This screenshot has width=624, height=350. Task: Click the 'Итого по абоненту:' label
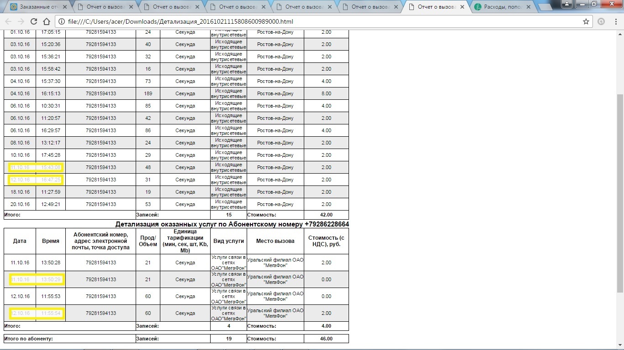[28, 339]
